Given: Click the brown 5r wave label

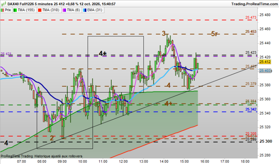Looking at the screenshot, I should 214,34.
